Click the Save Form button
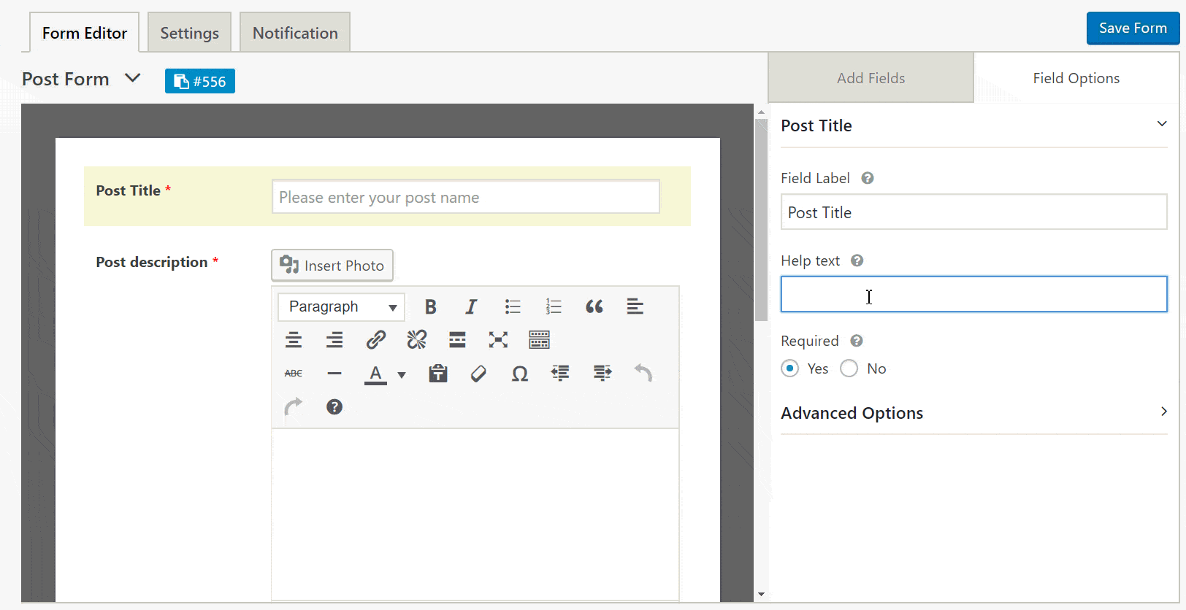Screen dimensions: 1186x610 [x=1132, y=28]
